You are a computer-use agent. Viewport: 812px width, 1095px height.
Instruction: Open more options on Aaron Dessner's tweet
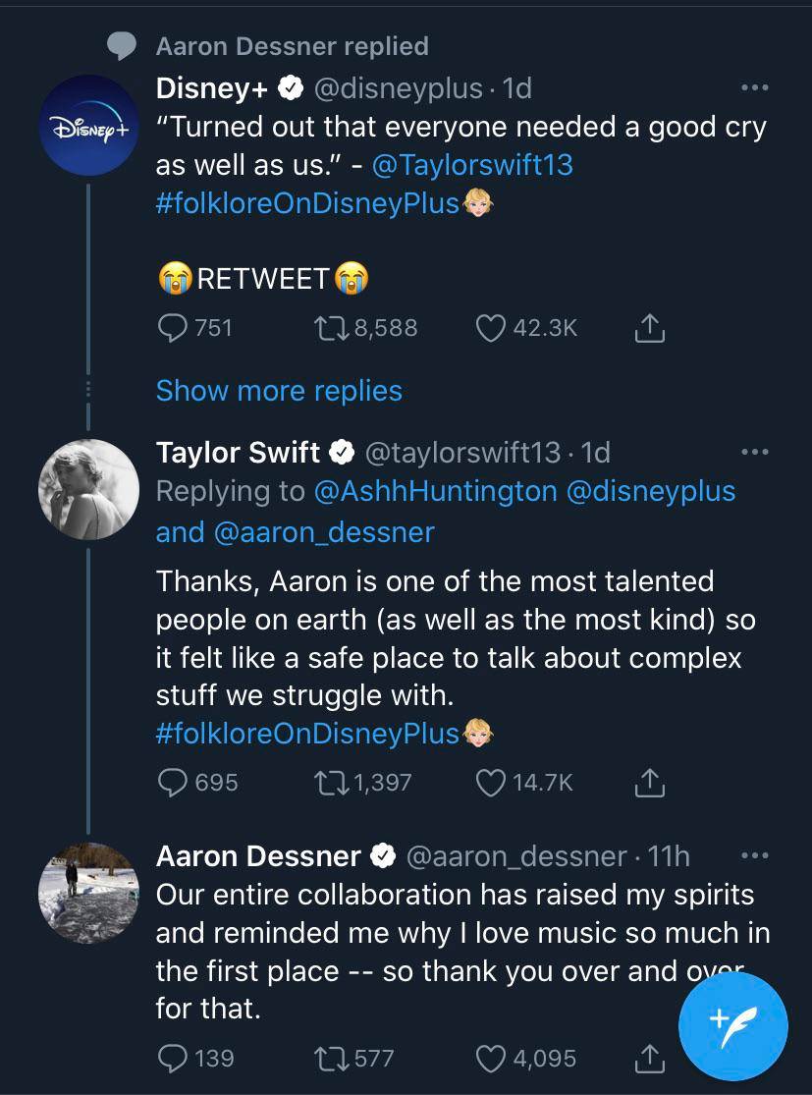point(754,853)
